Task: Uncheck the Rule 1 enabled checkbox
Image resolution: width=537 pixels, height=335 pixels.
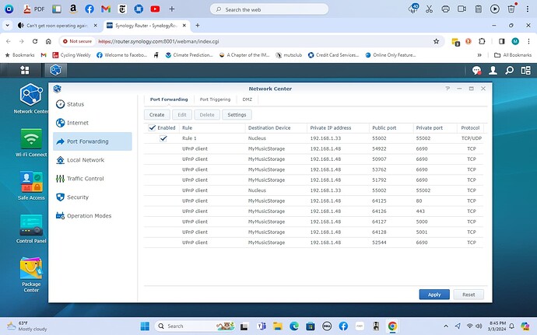Action: click(x=163, y=138)
